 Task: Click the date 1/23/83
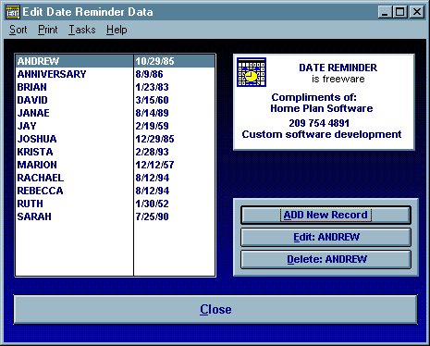point(152,87)
